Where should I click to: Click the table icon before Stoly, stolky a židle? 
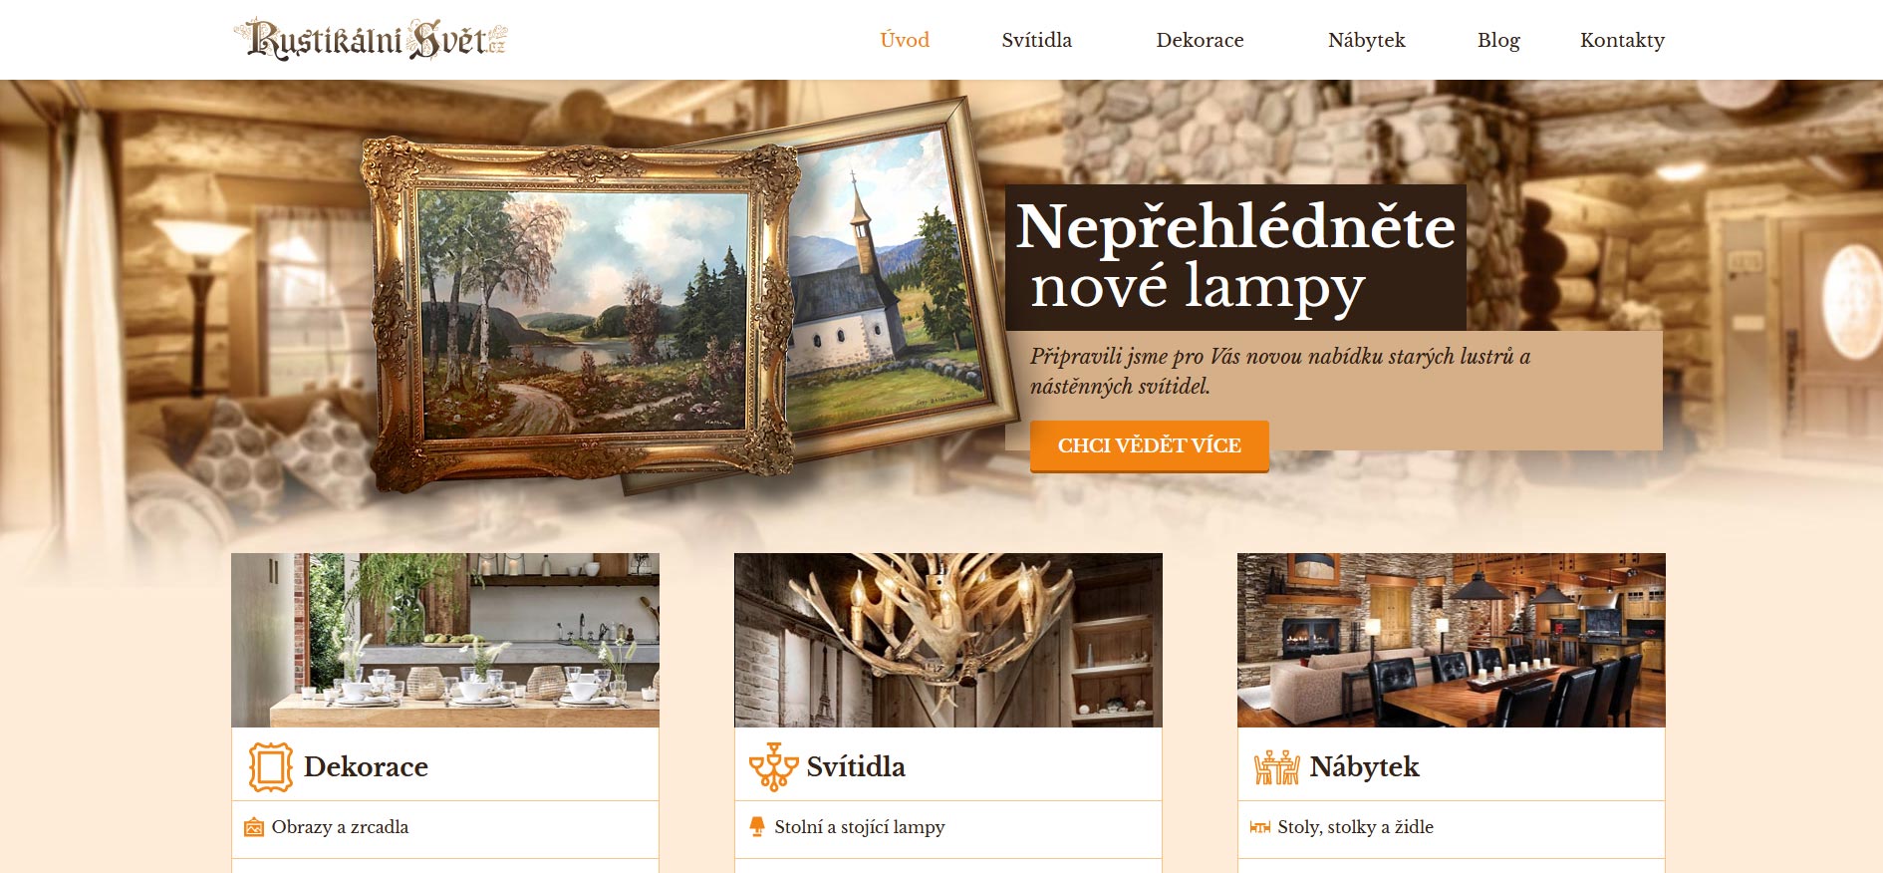click(x=1260, y=827)
